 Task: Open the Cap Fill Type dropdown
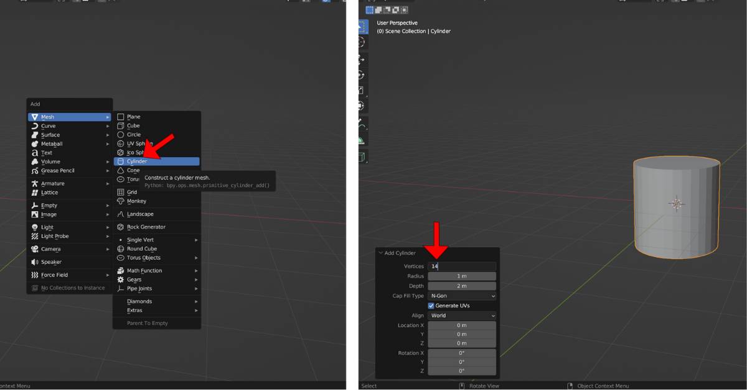(x=461, y=296)
